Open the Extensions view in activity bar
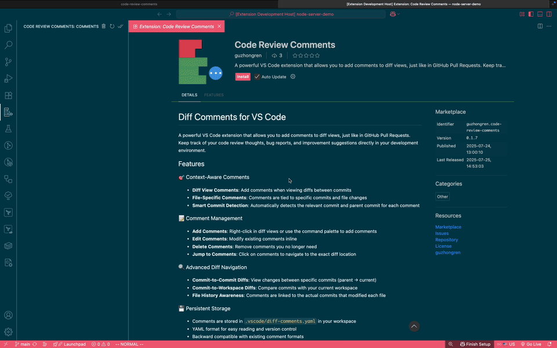Image resolution: width=557 pixels, height=348 pixels. (x=8, y=96)
